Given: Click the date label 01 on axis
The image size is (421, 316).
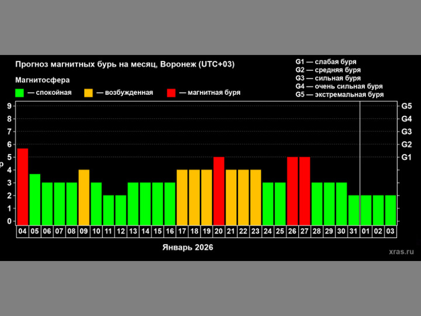Looking at the screenshot, I should click(x=366, y=231).
